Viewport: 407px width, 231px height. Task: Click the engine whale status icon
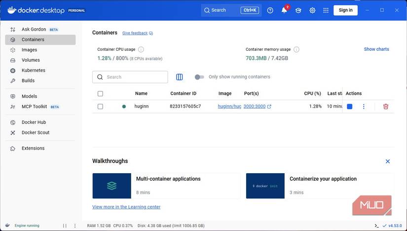coord(7,225)
